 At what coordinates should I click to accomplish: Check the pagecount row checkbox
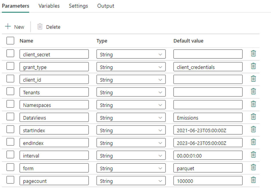coord(10,180)
